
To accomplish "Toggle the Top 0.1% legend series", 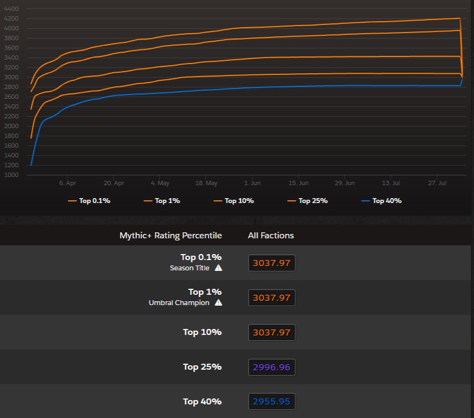I will pyautogui.click(x=89, y=201).
